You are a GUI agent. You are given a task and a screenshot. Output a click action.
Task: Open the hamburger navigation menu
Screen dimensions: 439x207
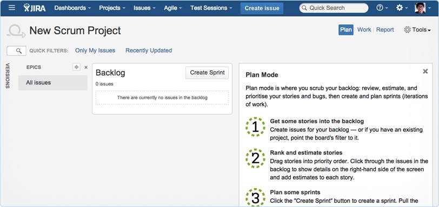[12, 8]
